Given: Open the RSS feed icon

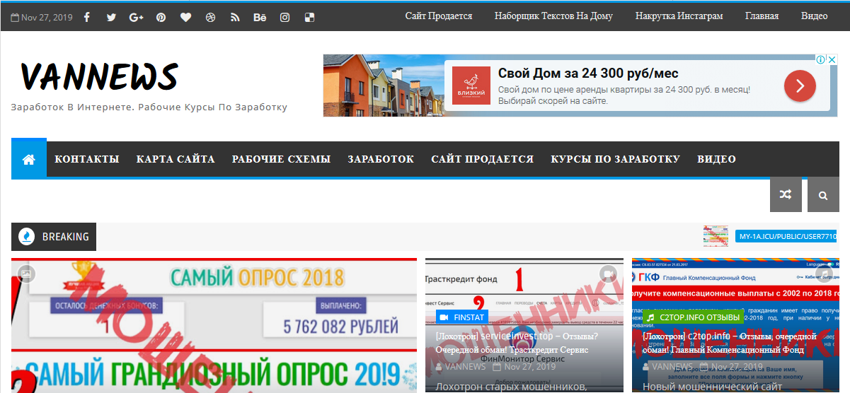Looking at the screenshot, I should pos(235,17).
